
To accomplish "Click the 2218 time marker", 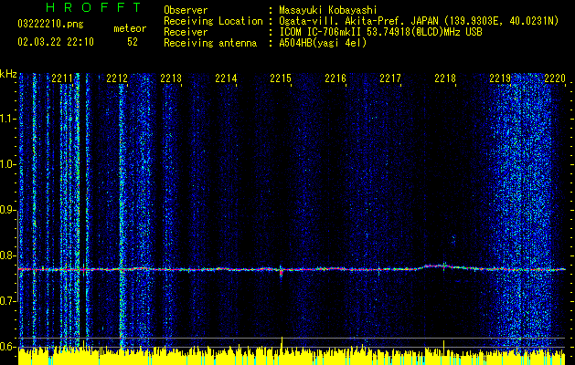I will pyautogui.click(x=445, y=78).
